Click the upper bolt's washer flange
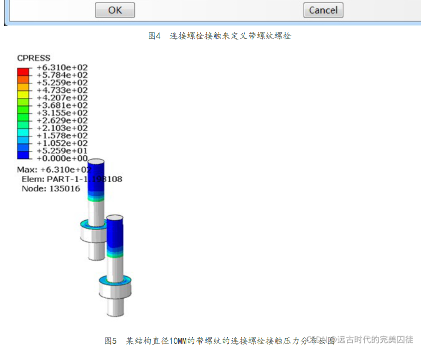421x348 pixels. [92, 232]
